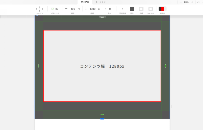The width and height of the screenshot is (203, 130).
Task: Open the 塗り fill color swatch
Action: [x=132, y=9]
